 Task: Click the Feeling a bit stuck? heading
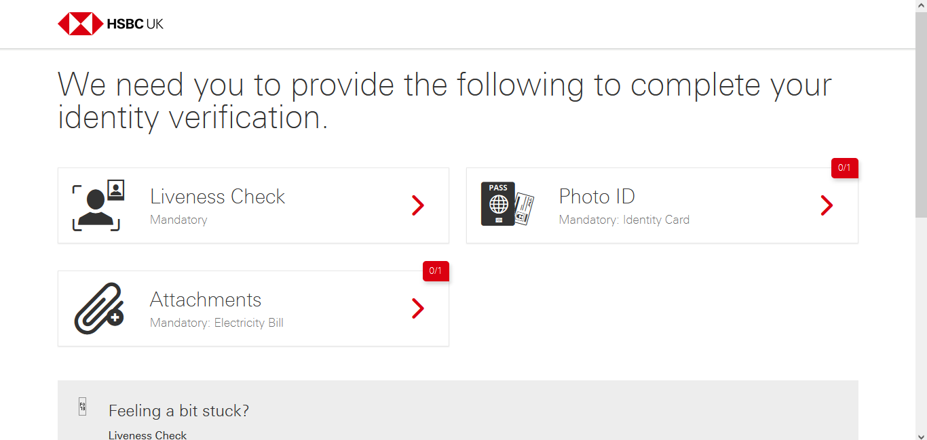coord(178,411)
